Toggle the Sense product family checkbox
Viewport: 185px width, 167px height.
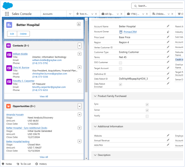click(147, 110)
